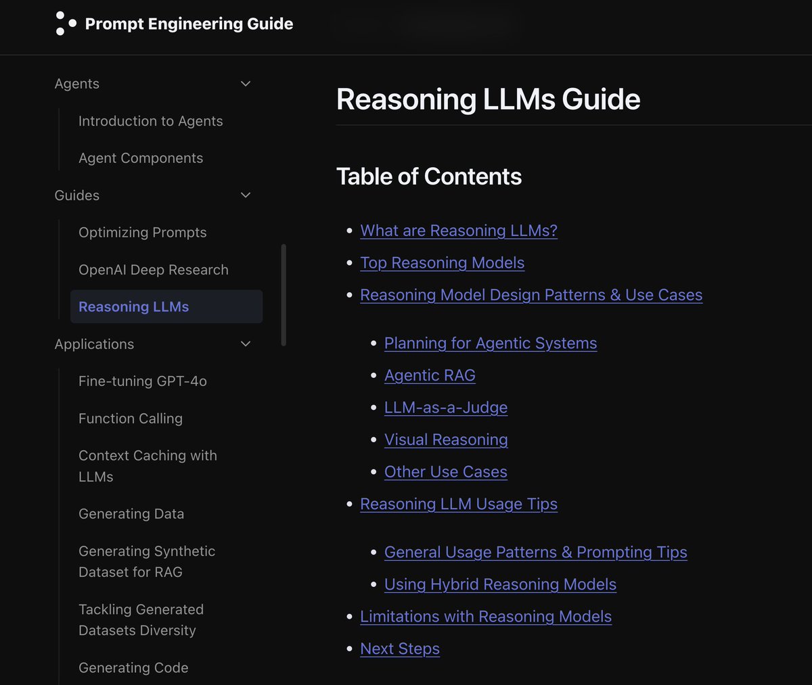This screenshot has height=685, width=812.
Task: Select the highlighted Reasoning LLMs item
Action: pos(166,306)
